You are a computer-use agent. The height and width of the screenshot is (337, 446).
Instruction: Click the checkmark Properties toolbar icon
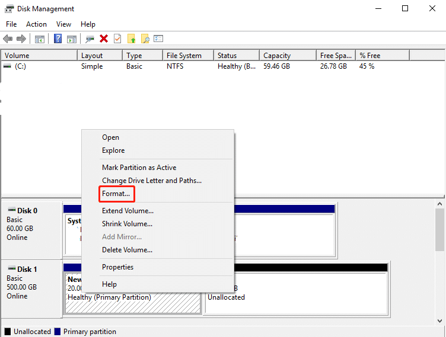tap(117, 38)
